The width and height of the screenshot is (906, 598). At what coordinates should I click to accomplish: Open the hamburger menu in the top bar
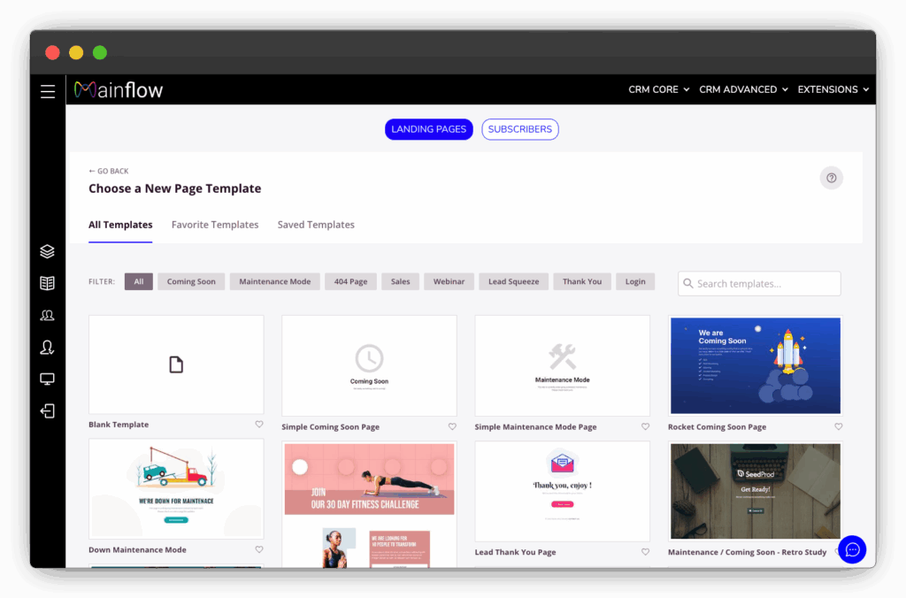[x=48, y=91]
